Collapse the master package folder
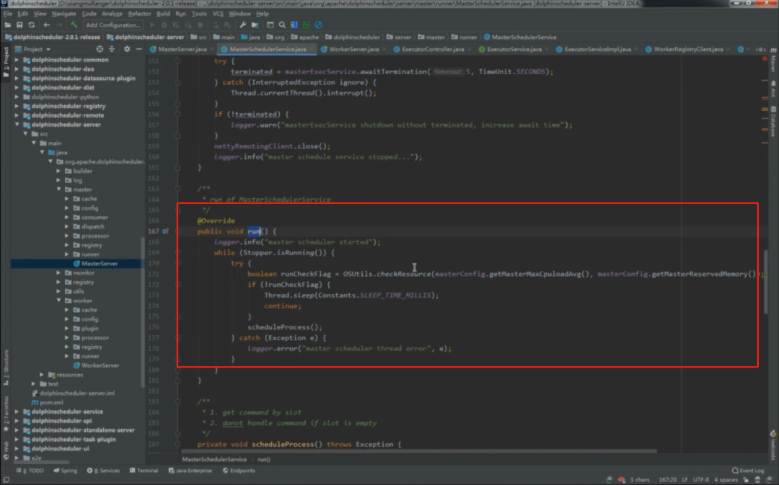This screenshot has height=485, width=779. (x=59, y=189)
